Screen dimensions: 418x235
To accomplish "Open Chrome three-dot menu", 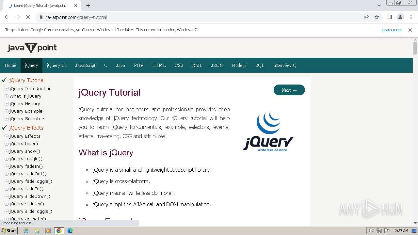I will click(x=410, y=17).
